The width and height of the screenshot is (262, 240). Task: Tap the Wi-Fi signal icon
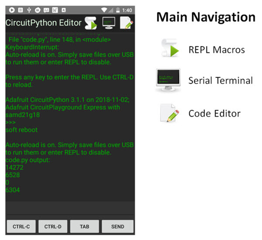pyautogui.click(x=103, y=10)
